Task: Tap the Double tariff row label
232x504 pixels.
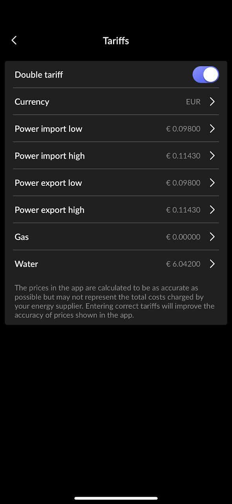Action: (38, 74)
